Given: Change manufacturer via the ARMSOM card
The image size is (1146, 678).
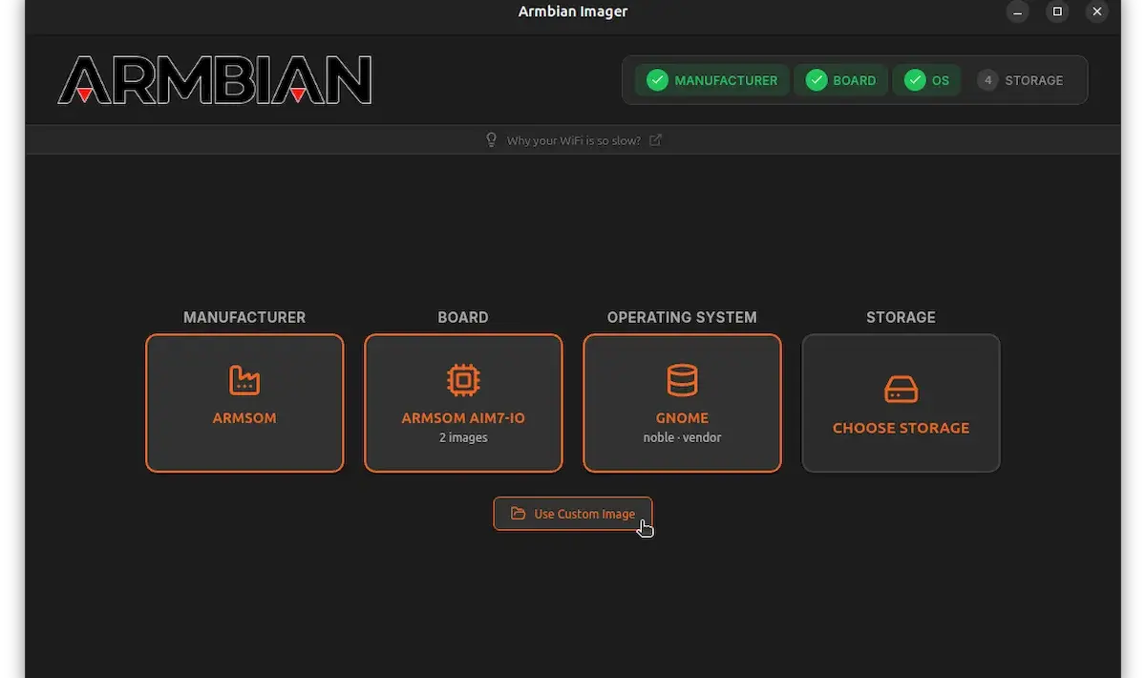Looking at the screenshot, I should [244, 403].
